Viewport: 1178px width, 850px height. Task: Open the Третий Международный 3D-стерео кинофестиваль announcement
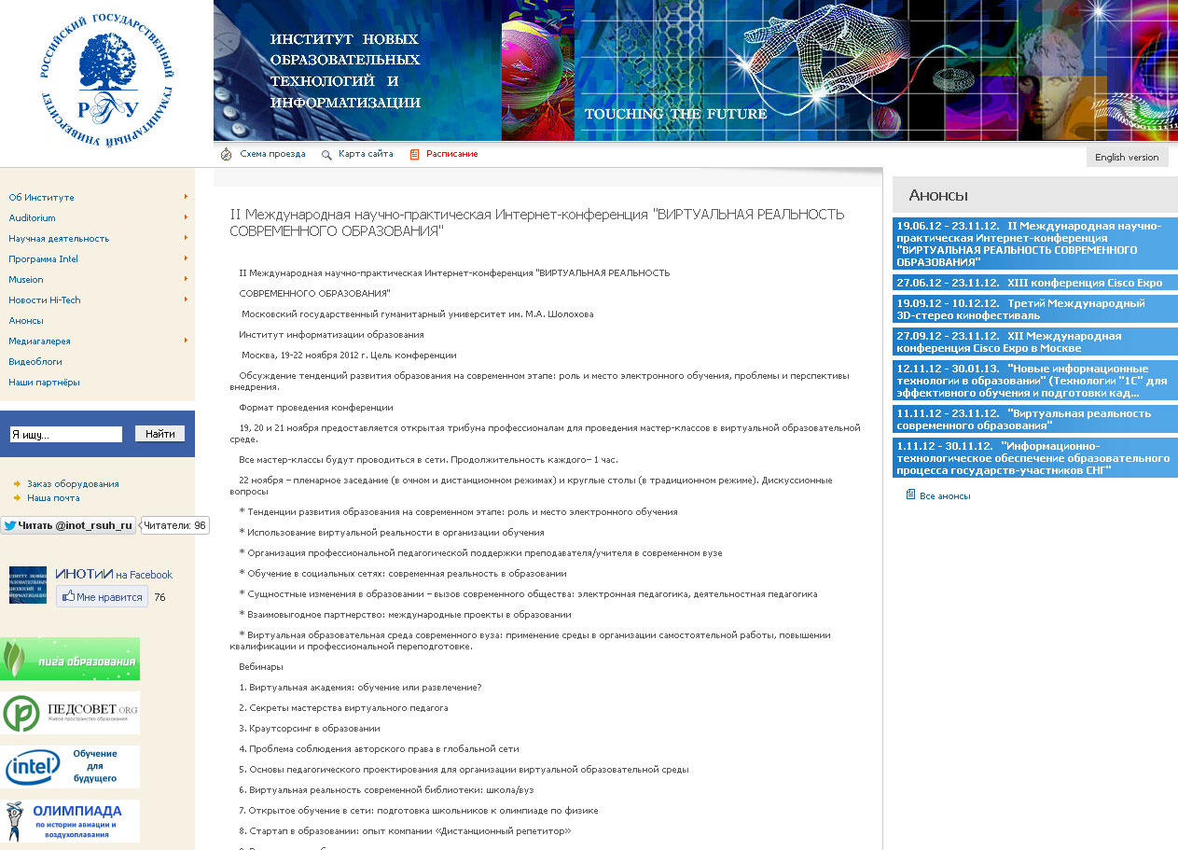1035,309
